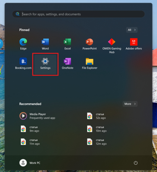Focus the Start menu search box
Image resolution: width=157 pixels, height=172 pixels.
pyautogui.click(x=78, y=14)
